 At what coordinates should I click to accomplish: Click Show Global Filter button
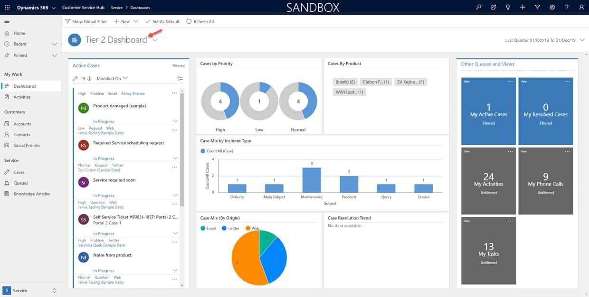(x=86, y=21)
